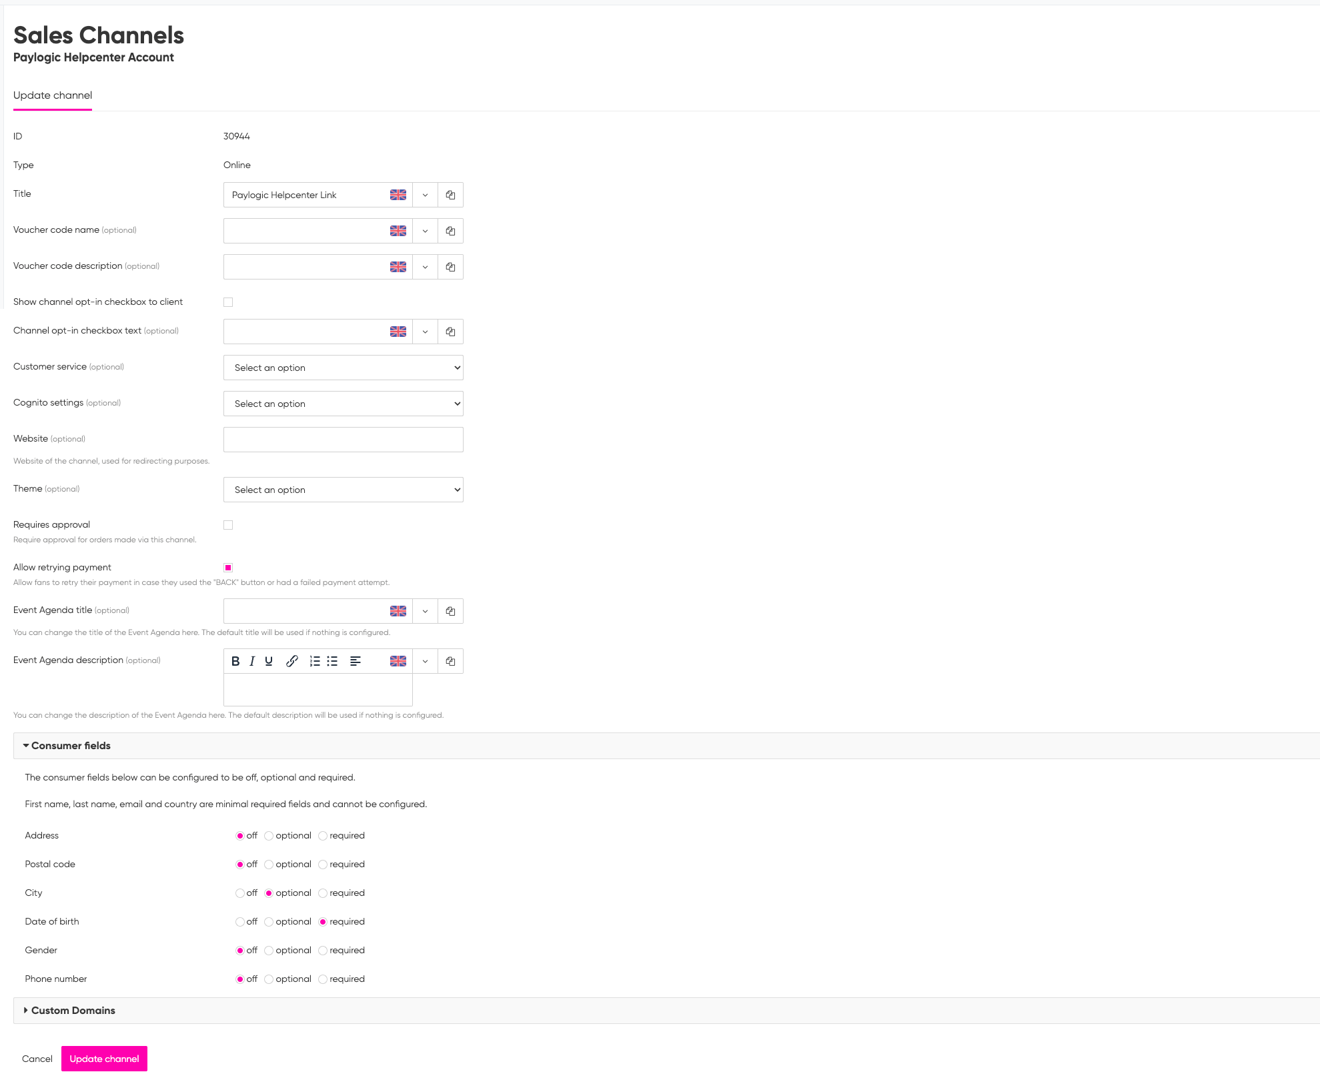This screenshot has width=1320, height=1088.
Task: Set Date of birth to off
Action: click(239, 922)
